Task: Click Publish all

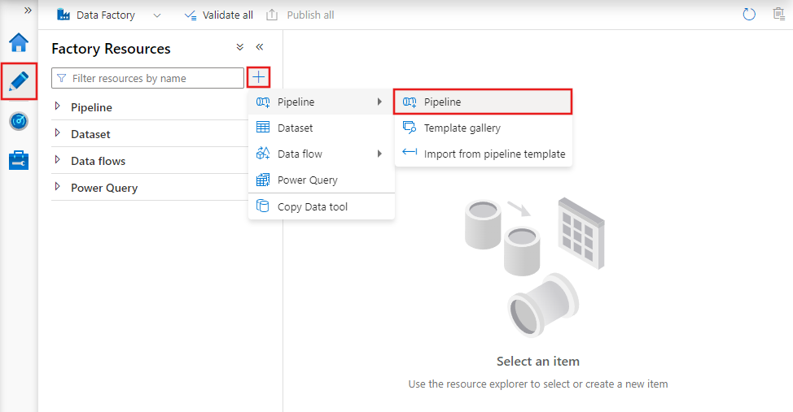Action: [x=300, y=15]
